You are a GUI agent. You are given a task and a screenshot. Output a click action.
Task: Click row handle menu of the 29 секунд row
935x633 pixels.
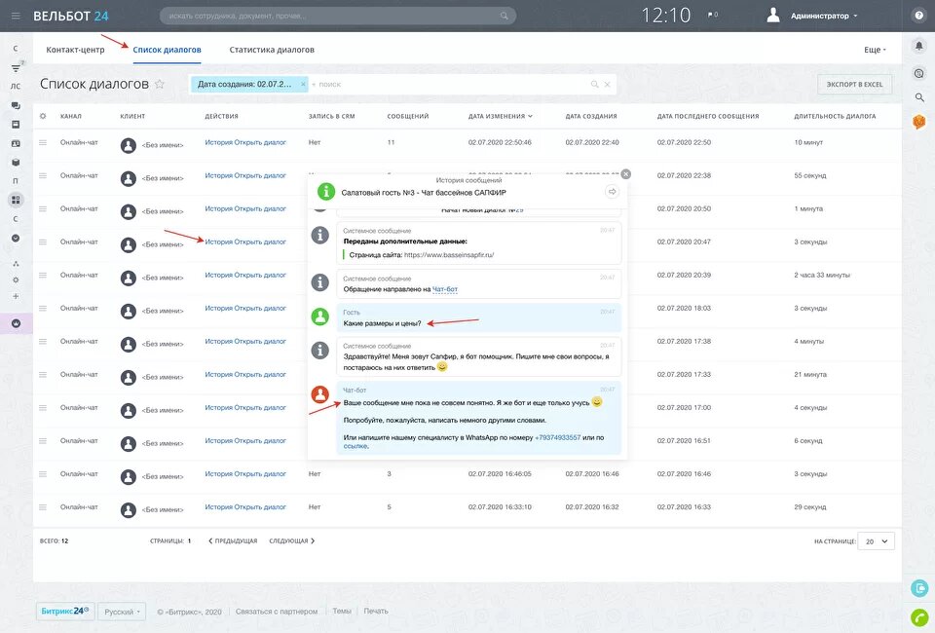(x=42, y=507)
